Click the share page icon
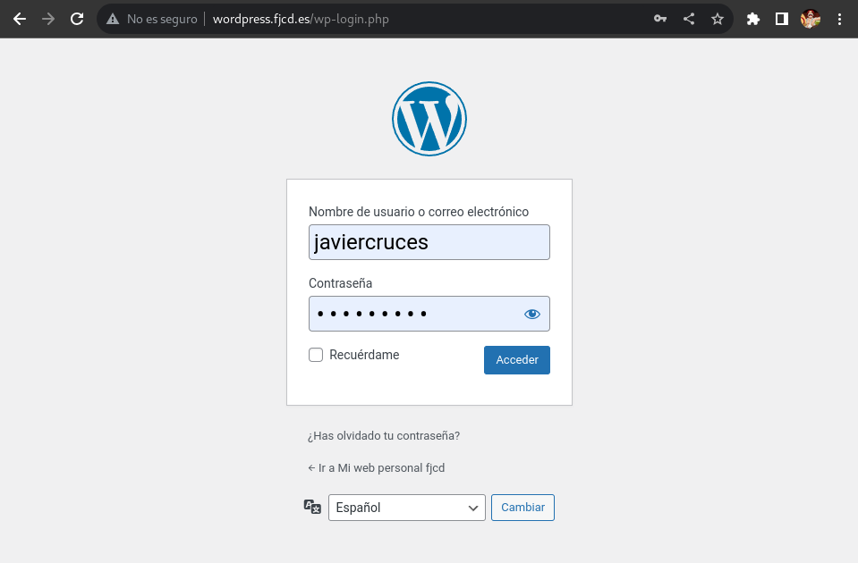 [689, 19]
